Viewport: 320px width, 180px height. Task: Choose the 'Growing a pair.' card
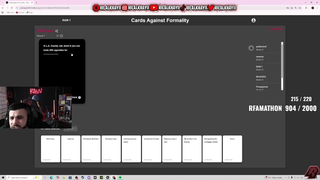click(x=111, y=149)
